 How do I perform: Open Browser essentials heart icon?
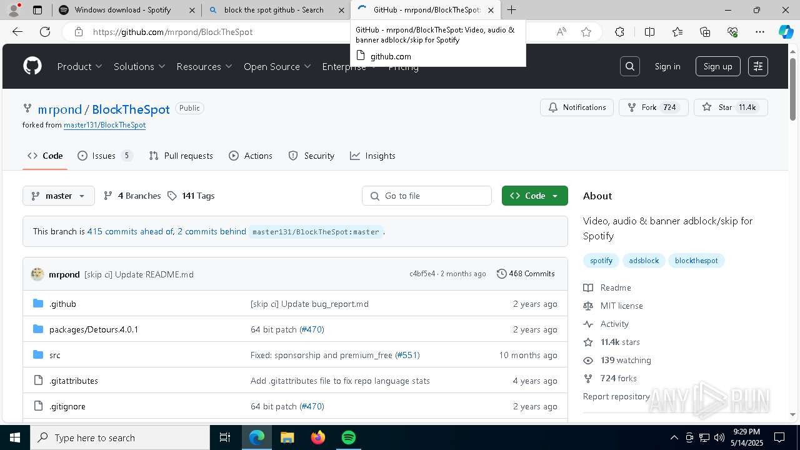732,32
